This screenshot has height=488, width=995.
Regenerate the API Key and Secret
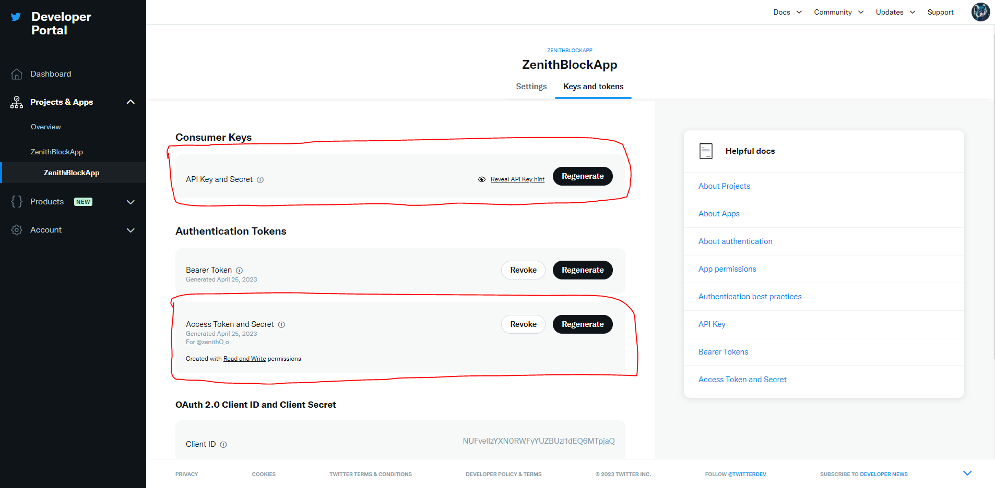pos(583,176)
